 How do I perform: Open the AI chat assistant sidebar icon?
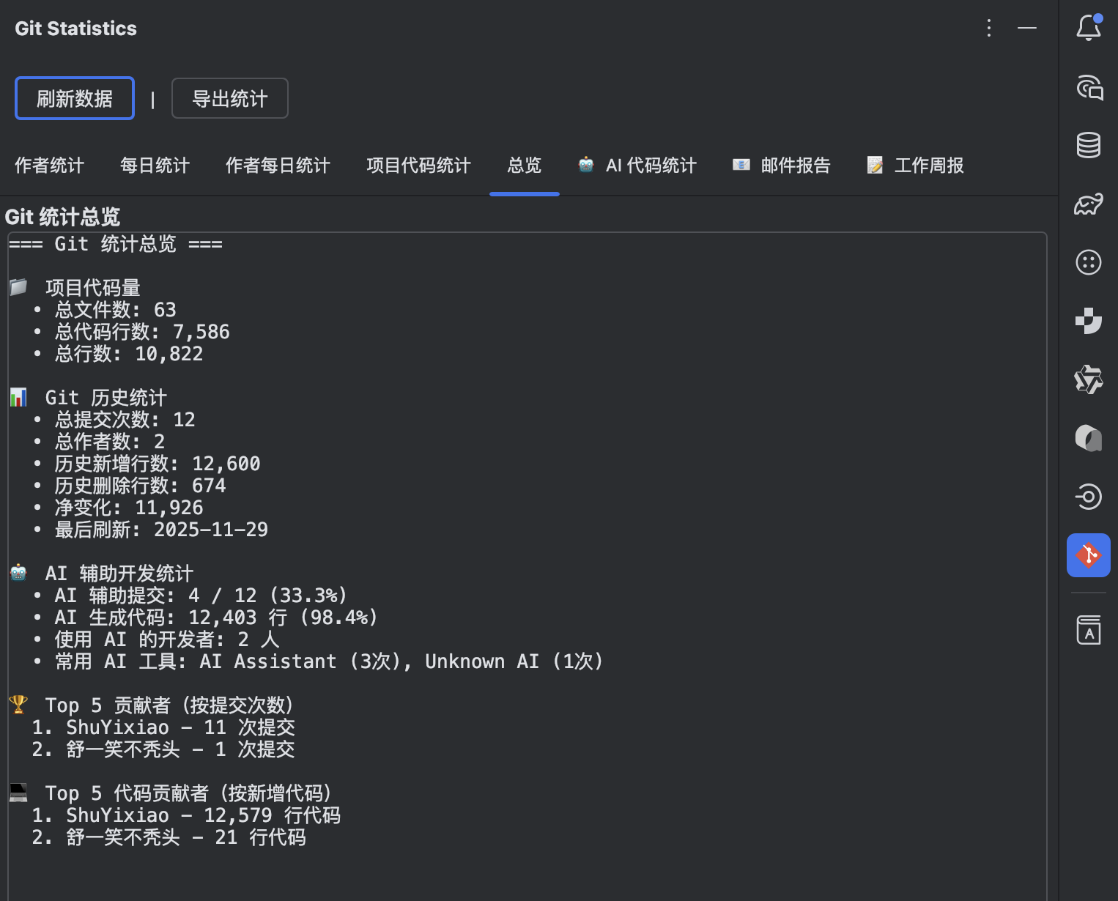(x=1089, y=86)
